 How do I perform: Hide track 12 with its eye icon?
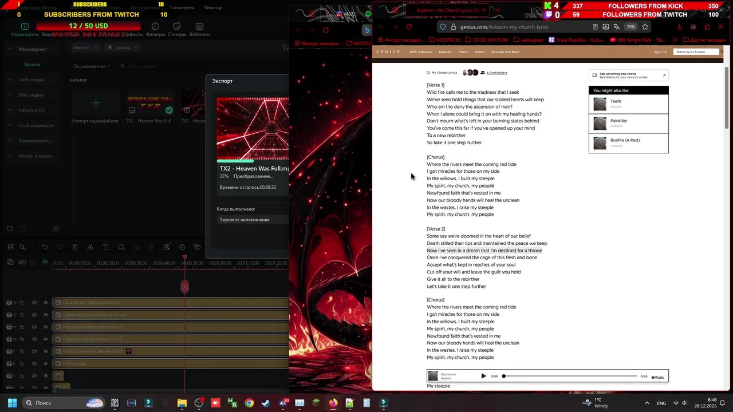46,315
